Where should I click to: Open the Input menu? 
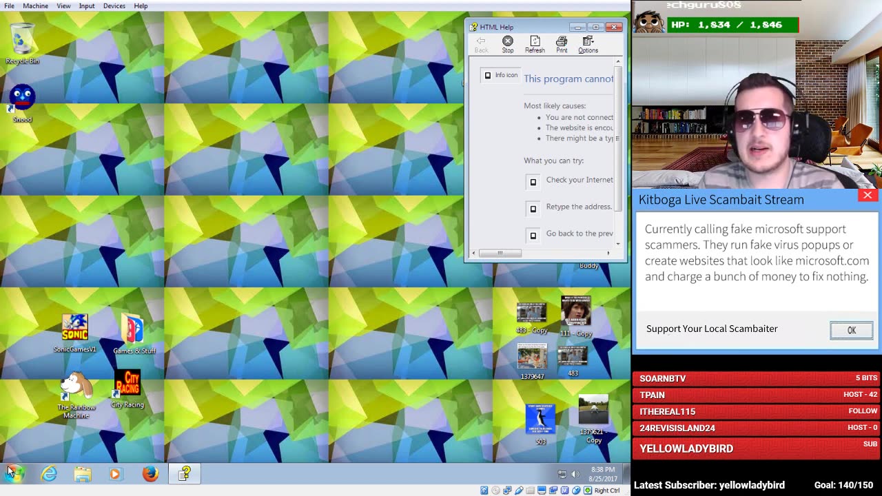[87, 6]
